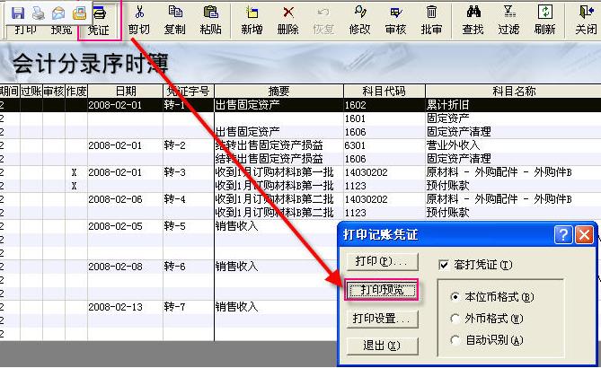Screen dimensions: 601x368
Task: Select the 外币格式 radio option
Action: (x=455, y=319)
